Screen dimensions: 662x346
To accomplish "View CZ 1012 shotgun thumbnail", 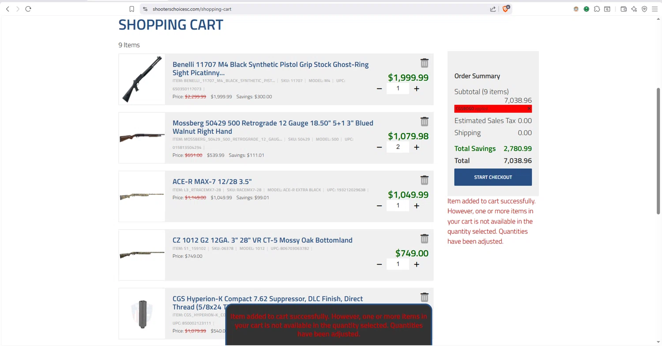I will [x=142, y=255].
